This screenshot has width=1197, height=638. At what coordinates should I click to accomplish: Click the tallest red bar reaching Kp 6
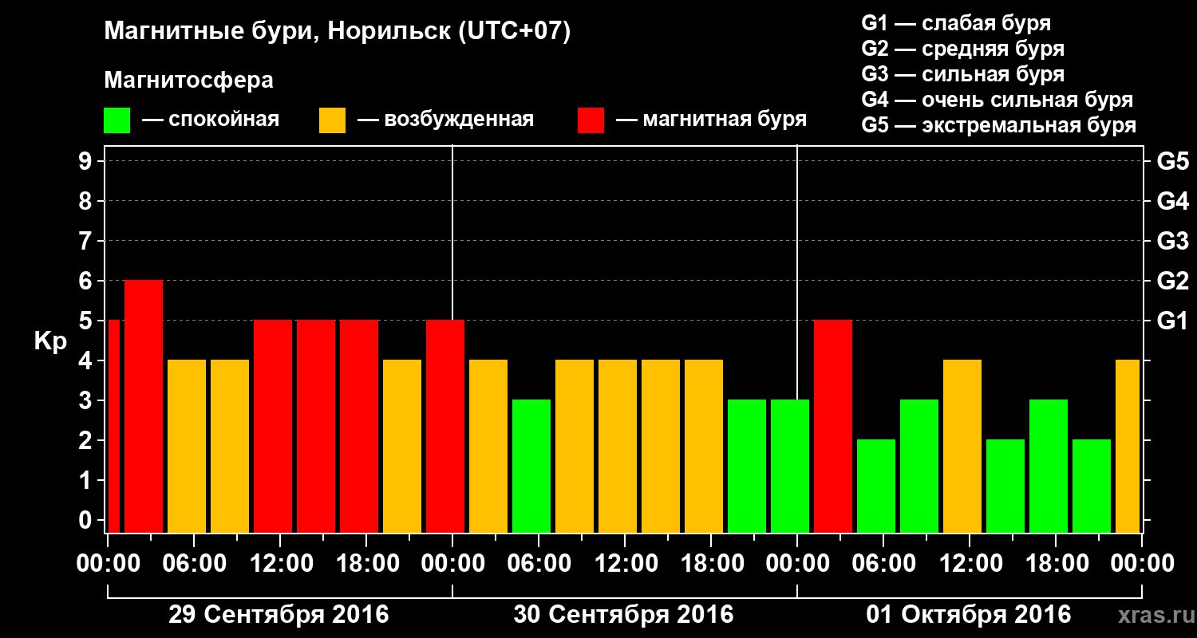click(144, 406)
